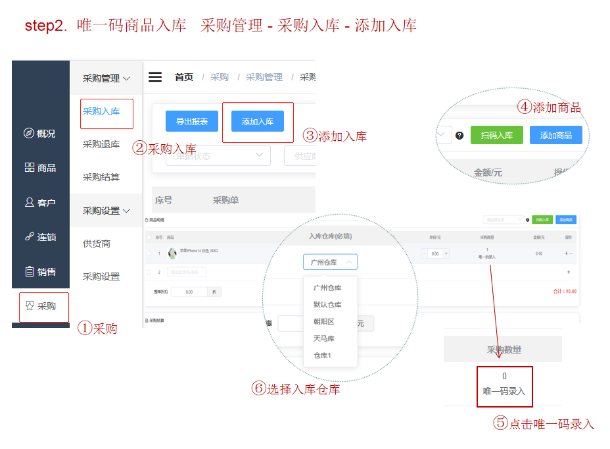Tick the checkbox for empty row 2

(x=149, y=272)
